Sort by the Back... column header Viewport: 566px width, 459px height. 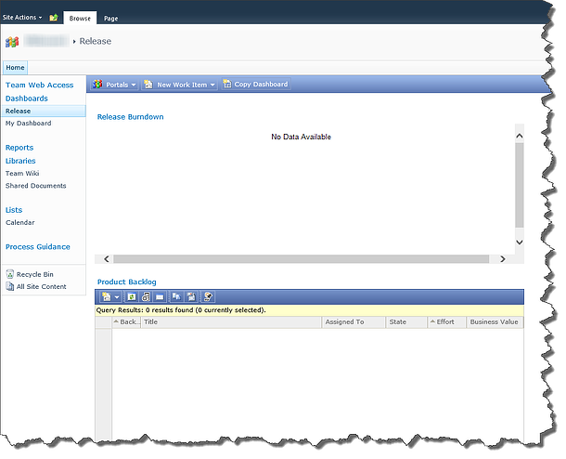[x=126, y=322]
